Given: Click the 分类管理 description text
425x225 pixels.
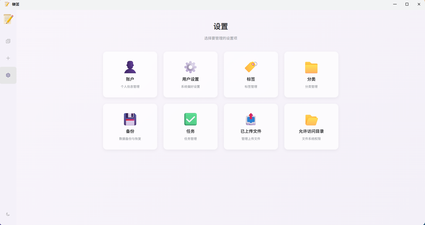Looking at the screenshot, I should (311, 87).
